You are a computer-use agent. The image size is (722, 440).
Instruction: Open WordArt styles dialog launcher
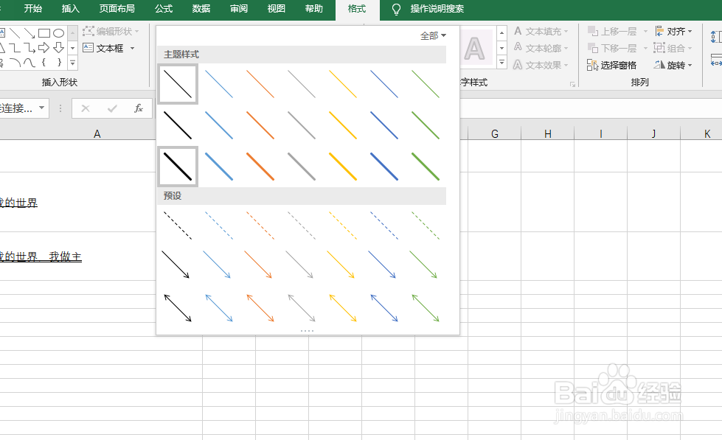572,84
